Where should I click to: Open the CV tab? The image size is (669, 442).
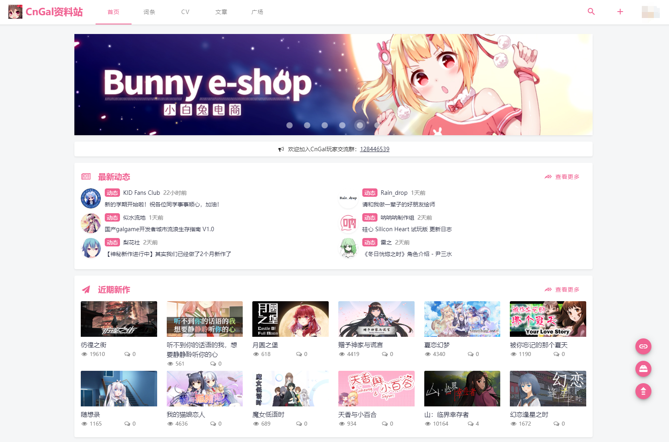(x=186, y=12)
